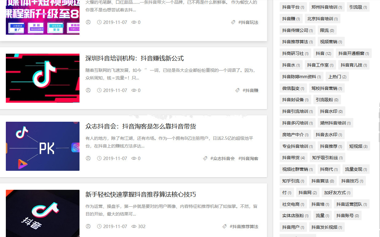Click clock icon on 众志抖音会 article
The height and width of the screenshot is (237, 380).
tap(99, 158)
